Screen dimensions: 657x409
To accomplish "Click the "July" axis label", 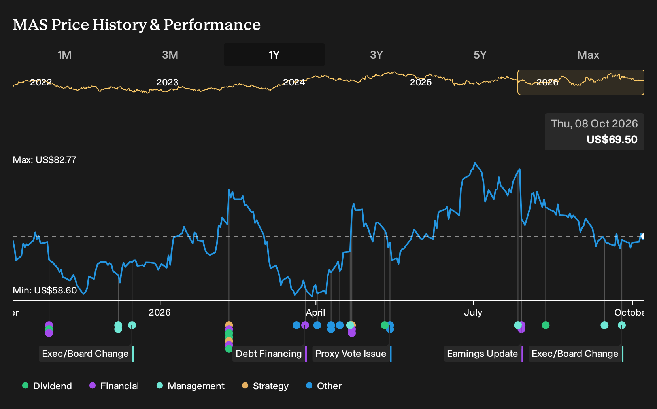I will click(473, 312).
